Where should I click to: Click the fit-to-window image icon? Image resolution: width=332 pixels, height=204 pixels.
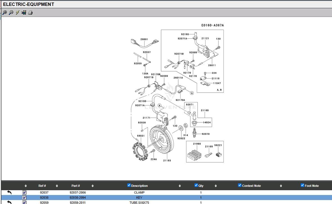[x=24, y=12]
